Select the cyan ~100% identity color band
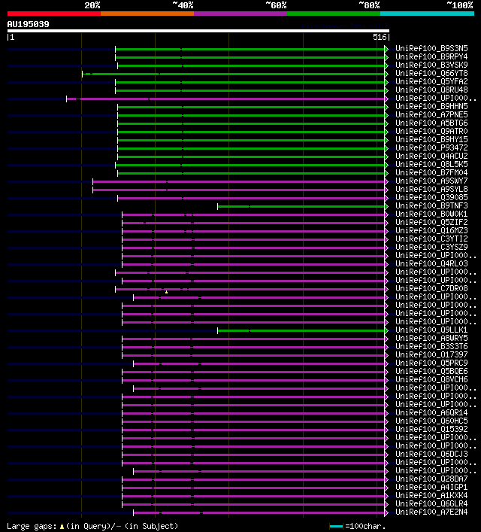 pos(427,14)
